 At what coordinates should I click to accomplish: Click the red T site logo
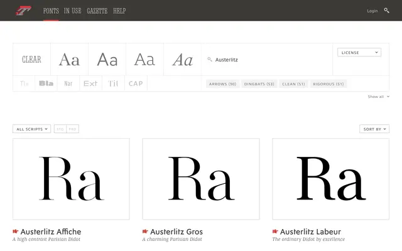[x=23, y=11]
